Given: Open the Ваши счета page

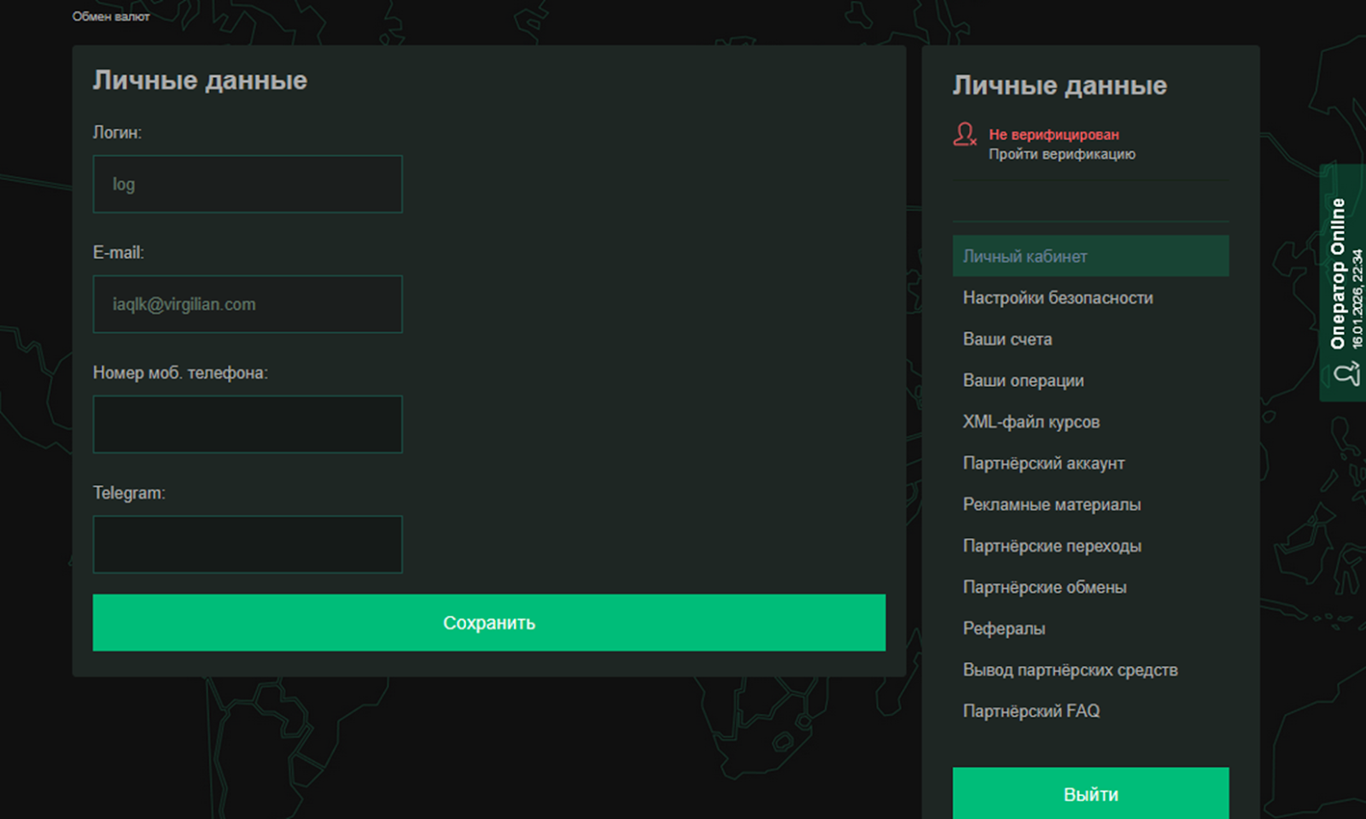Looking at the screenshot, I should click(1007, 339).
